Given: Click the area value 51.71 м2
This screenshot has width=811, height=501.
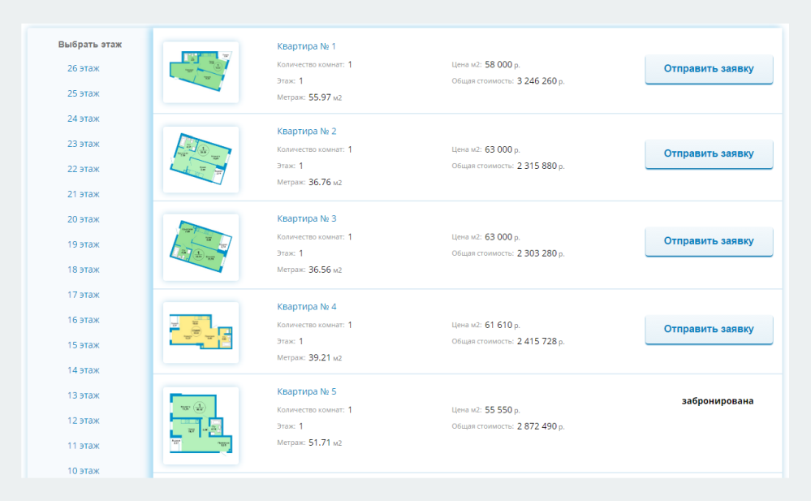Looking at the screenshot, I should pyautogui.click(x=326, y=443).
